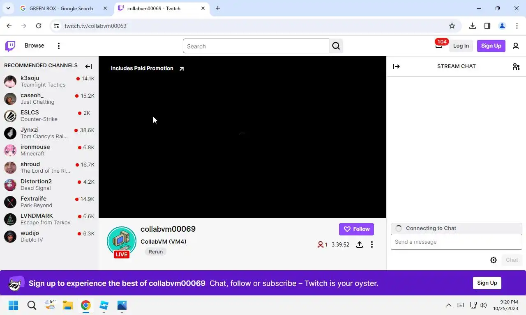Viewport: 526px width, 315px height.
Task: Click the Browse link
Action: pos(35,46)
